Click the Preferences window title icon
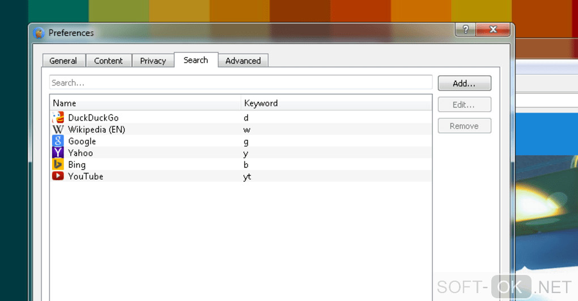Image resolution: width=578 pixels, height=301 pixels. 39,33
